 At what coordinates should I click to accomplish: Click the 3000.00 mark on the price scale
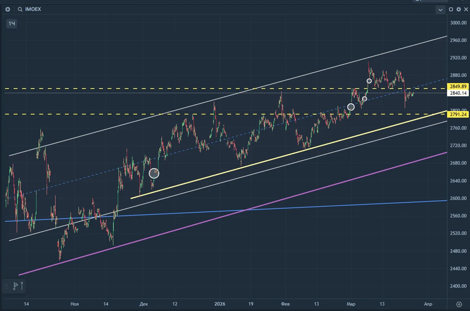coord(458,23)
